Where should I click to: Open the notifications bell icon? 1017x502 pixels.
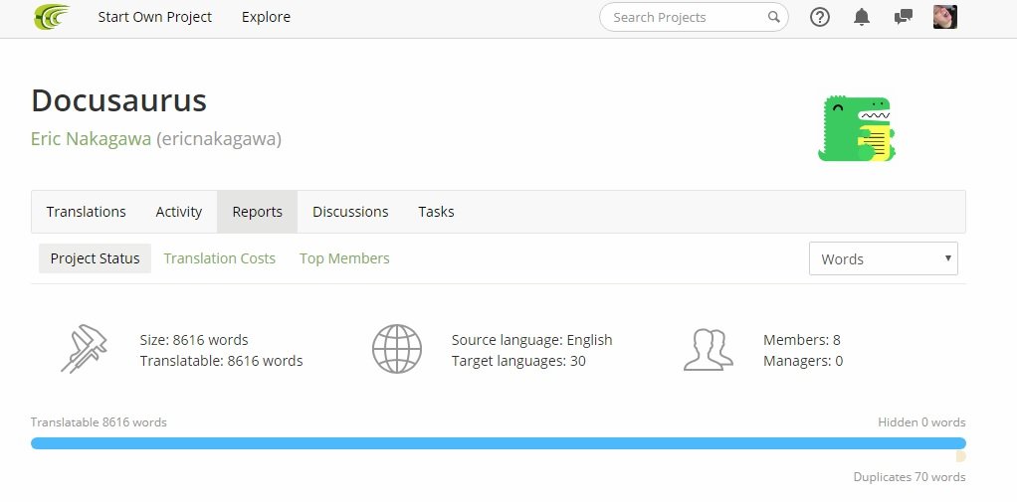862,17
